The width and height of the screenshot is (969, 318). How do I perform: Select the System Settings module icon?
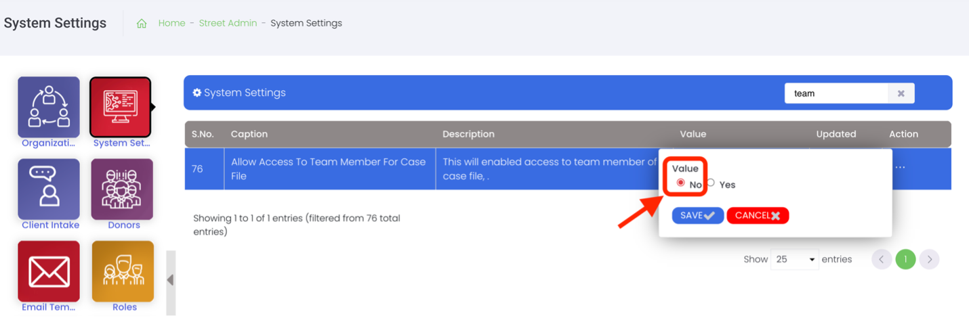coord(121,107)
